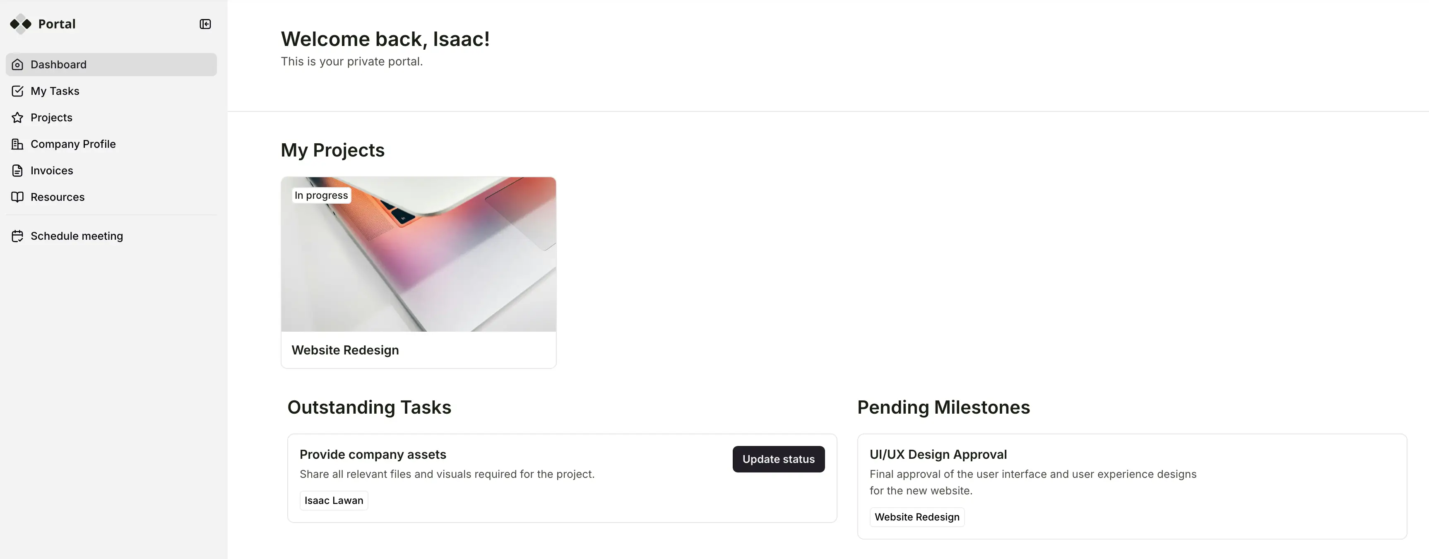Screen dimensions: 1429x559
Task: Click the Company Profile building icon
Action: click(17, 144)
